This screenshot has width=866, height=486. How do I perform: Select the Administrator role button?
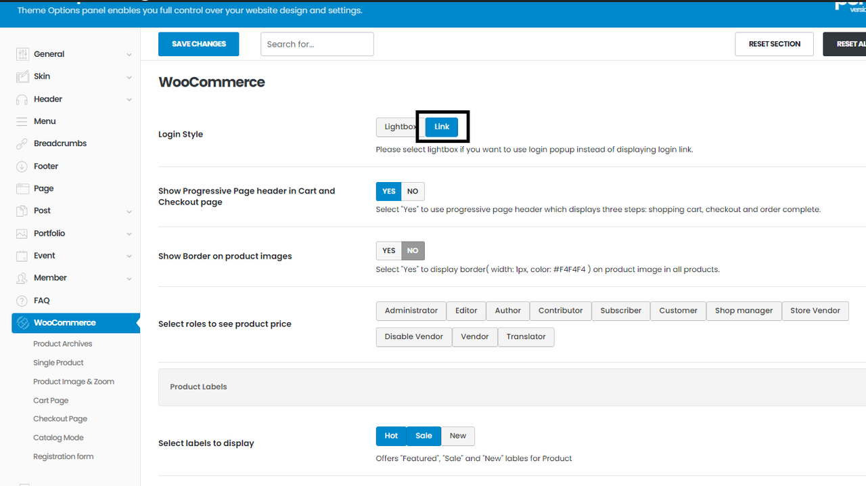coord(411,311)
